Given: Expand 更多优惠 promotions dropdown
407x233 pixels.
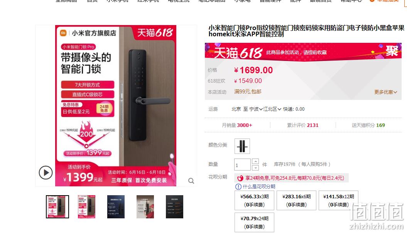Looking at the screenshot, I should pyautogui.click(x=385, y=92).
